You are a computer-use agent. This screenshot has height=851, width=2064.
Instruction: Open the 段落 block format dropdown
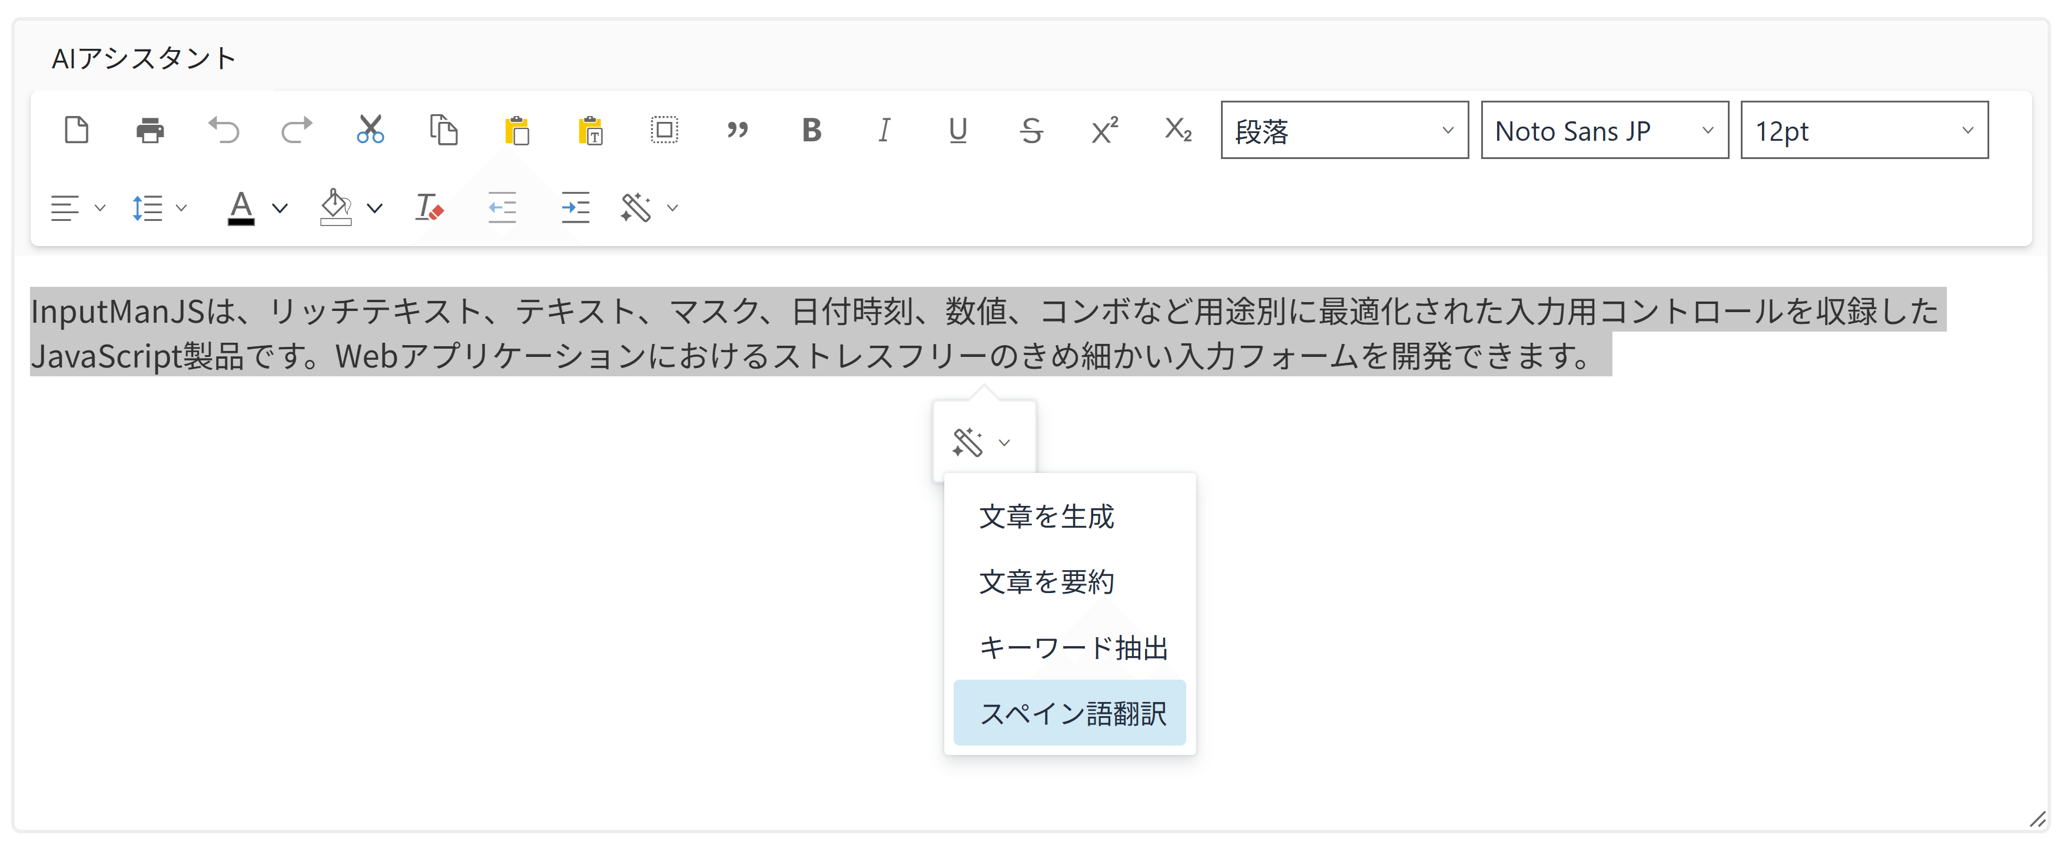pos(1343,131)
